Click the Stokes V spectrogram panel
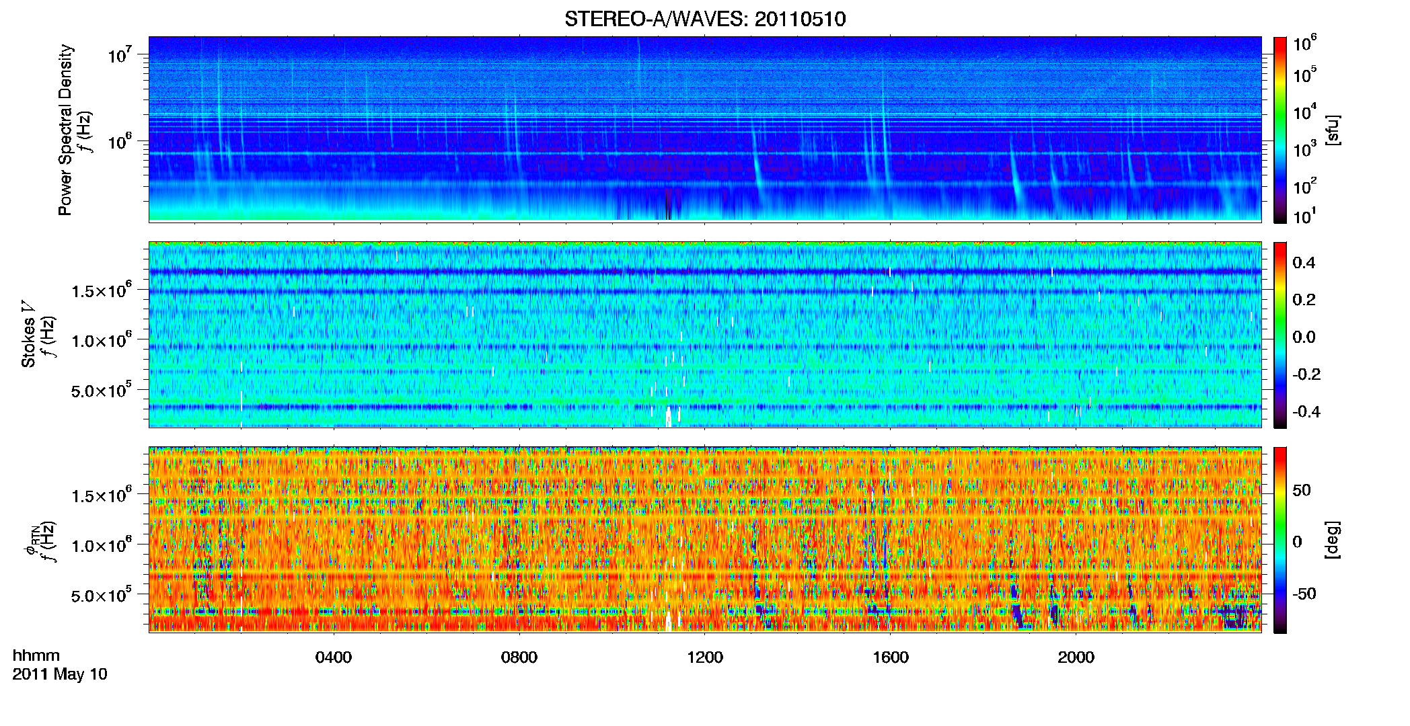The width and height of the screenshot is (1410, 726). [705, 334]
